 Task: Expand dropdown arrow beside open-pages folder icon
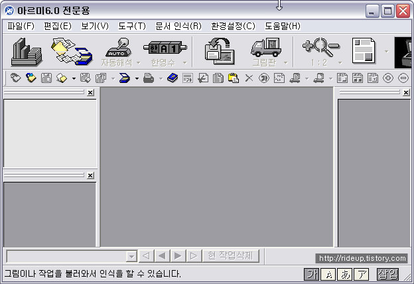pyautogui.click(x=74, y=78)
